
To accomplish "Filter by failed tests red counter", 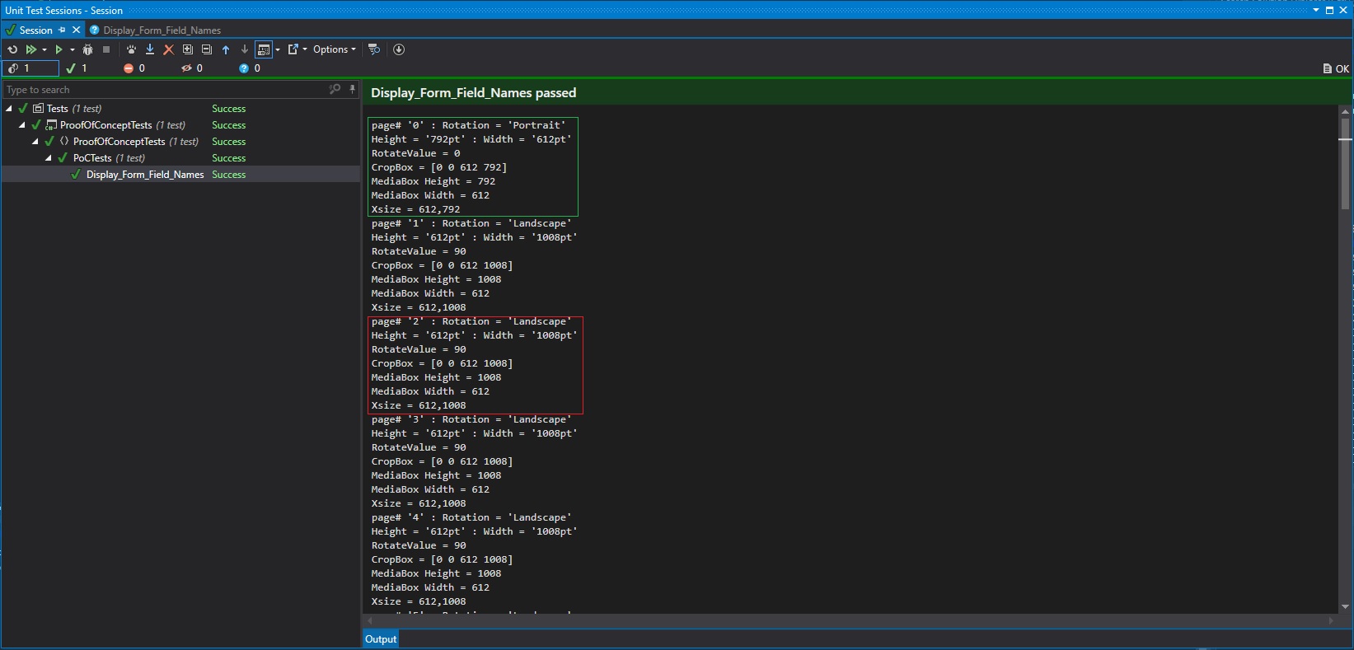I will point(134,68).
